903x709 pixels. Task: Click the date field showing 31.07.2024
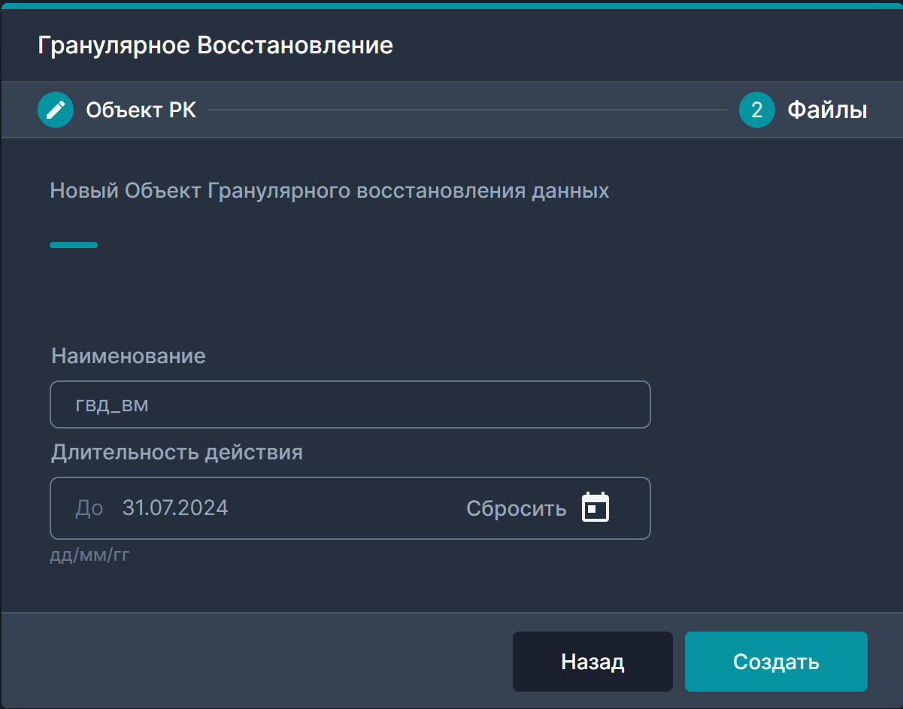(175, 508)
